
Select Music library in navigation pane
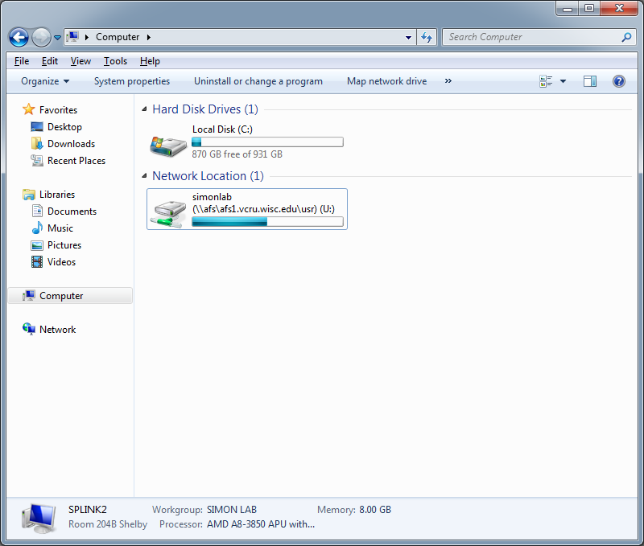tap(60, 228)
